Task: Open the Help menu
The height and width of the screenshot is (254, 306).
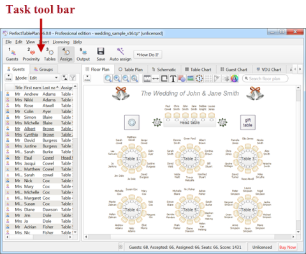Action: (x=78, y=42)
